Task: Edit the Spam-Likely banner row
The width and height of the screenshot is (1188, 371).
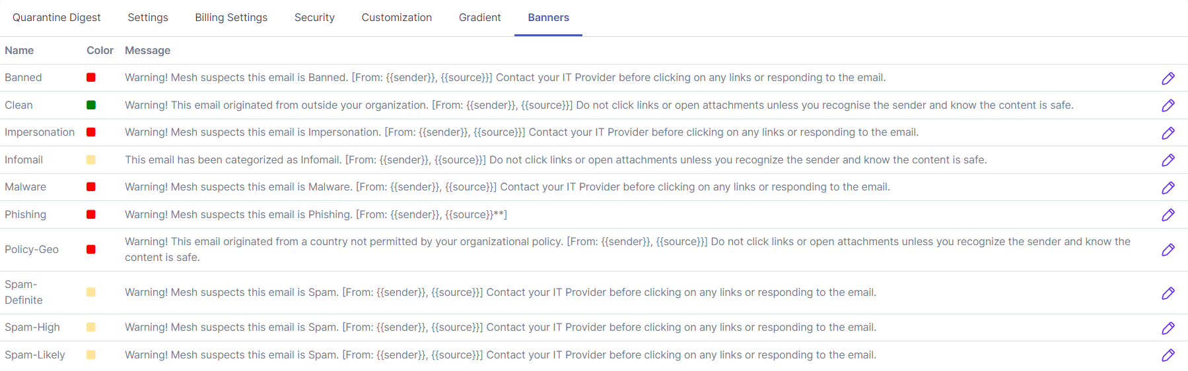Action: tap(1168, 355)
